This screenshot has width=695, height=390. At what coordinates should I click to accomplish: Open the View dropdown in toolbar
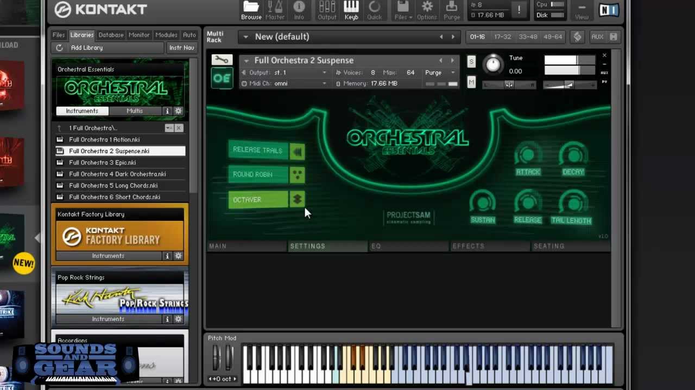582,10
